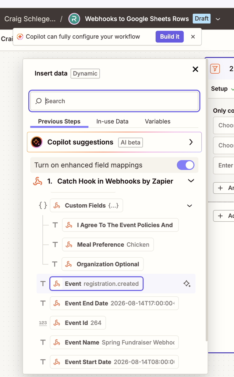The width and height of the screenshot is (234, 377).
Task: Click the text type icon beside Event Name
Action: 43,342
